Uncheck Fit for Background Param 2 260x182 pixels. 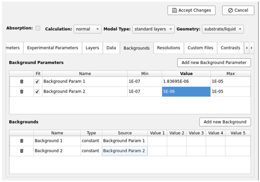click(37, 92)
